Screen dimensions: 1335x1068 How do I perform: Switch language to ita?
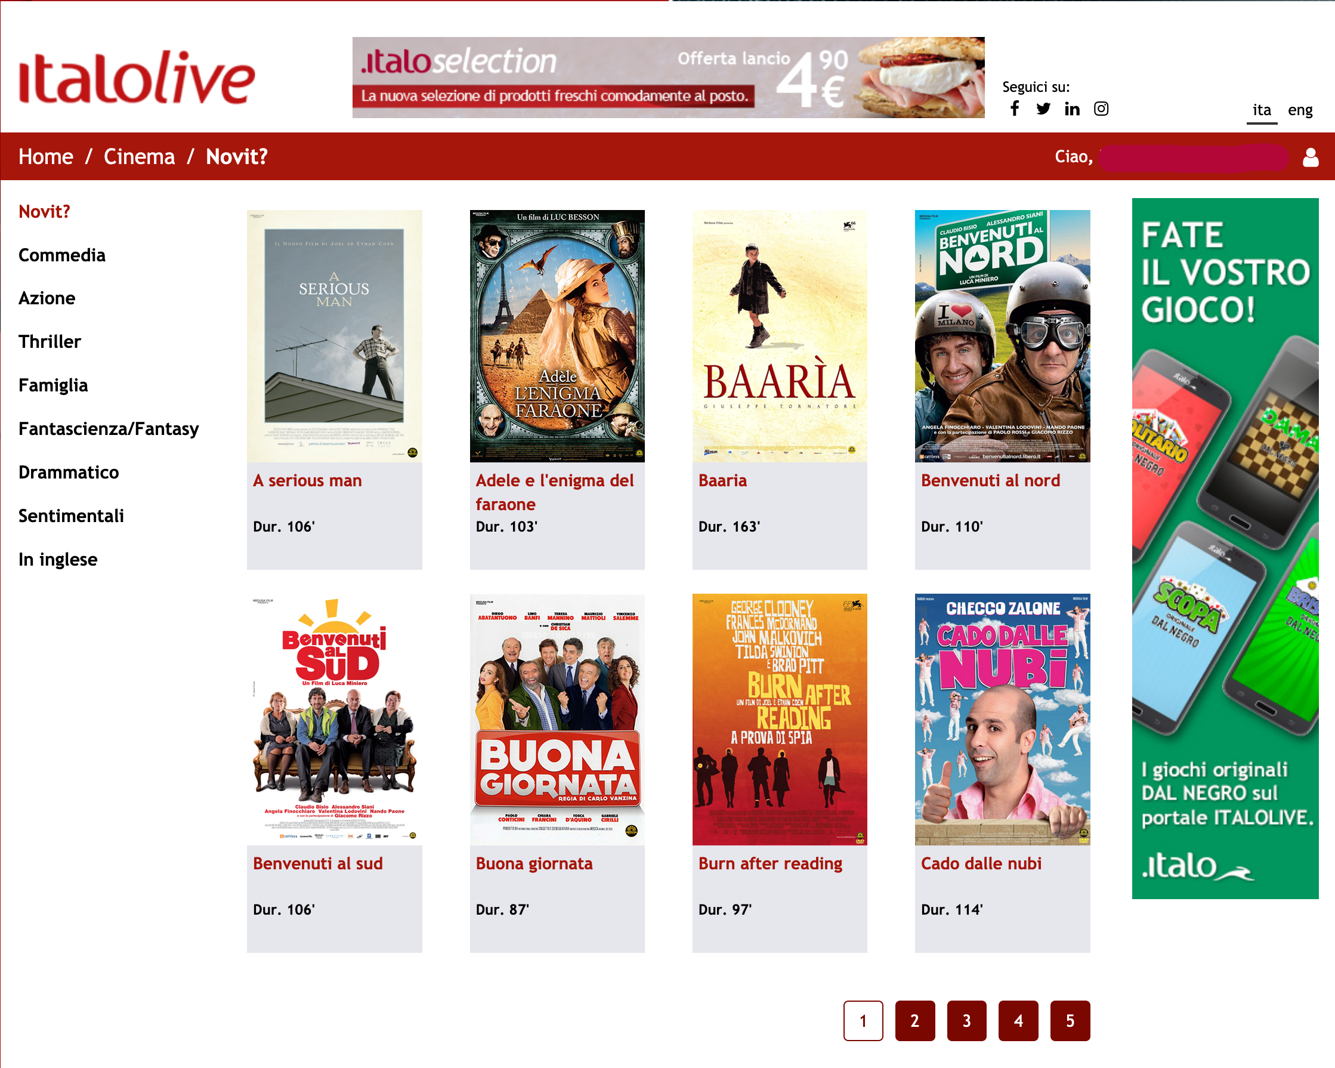click(x=1261, y=110)
